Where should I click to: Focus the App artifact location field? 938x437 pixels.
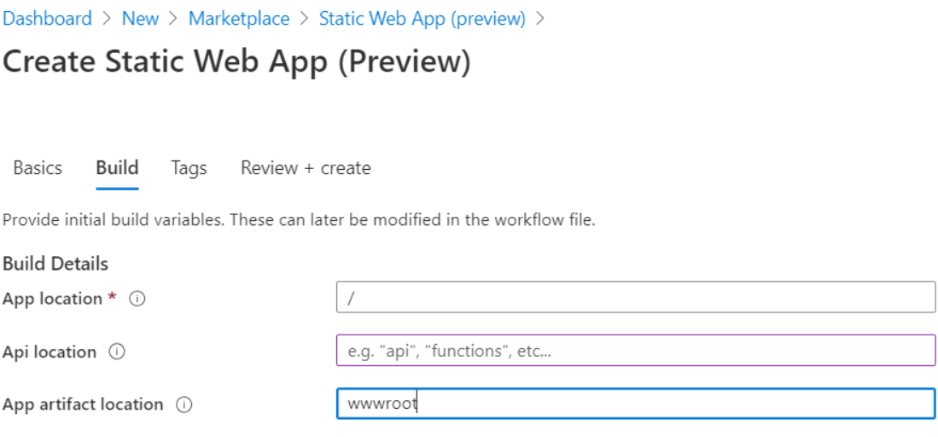(636, 404)
